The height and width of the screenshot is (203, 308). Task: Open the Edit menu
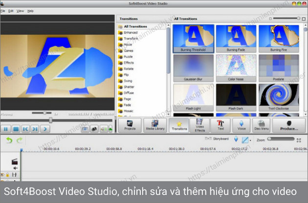click(x=11, y=11)
